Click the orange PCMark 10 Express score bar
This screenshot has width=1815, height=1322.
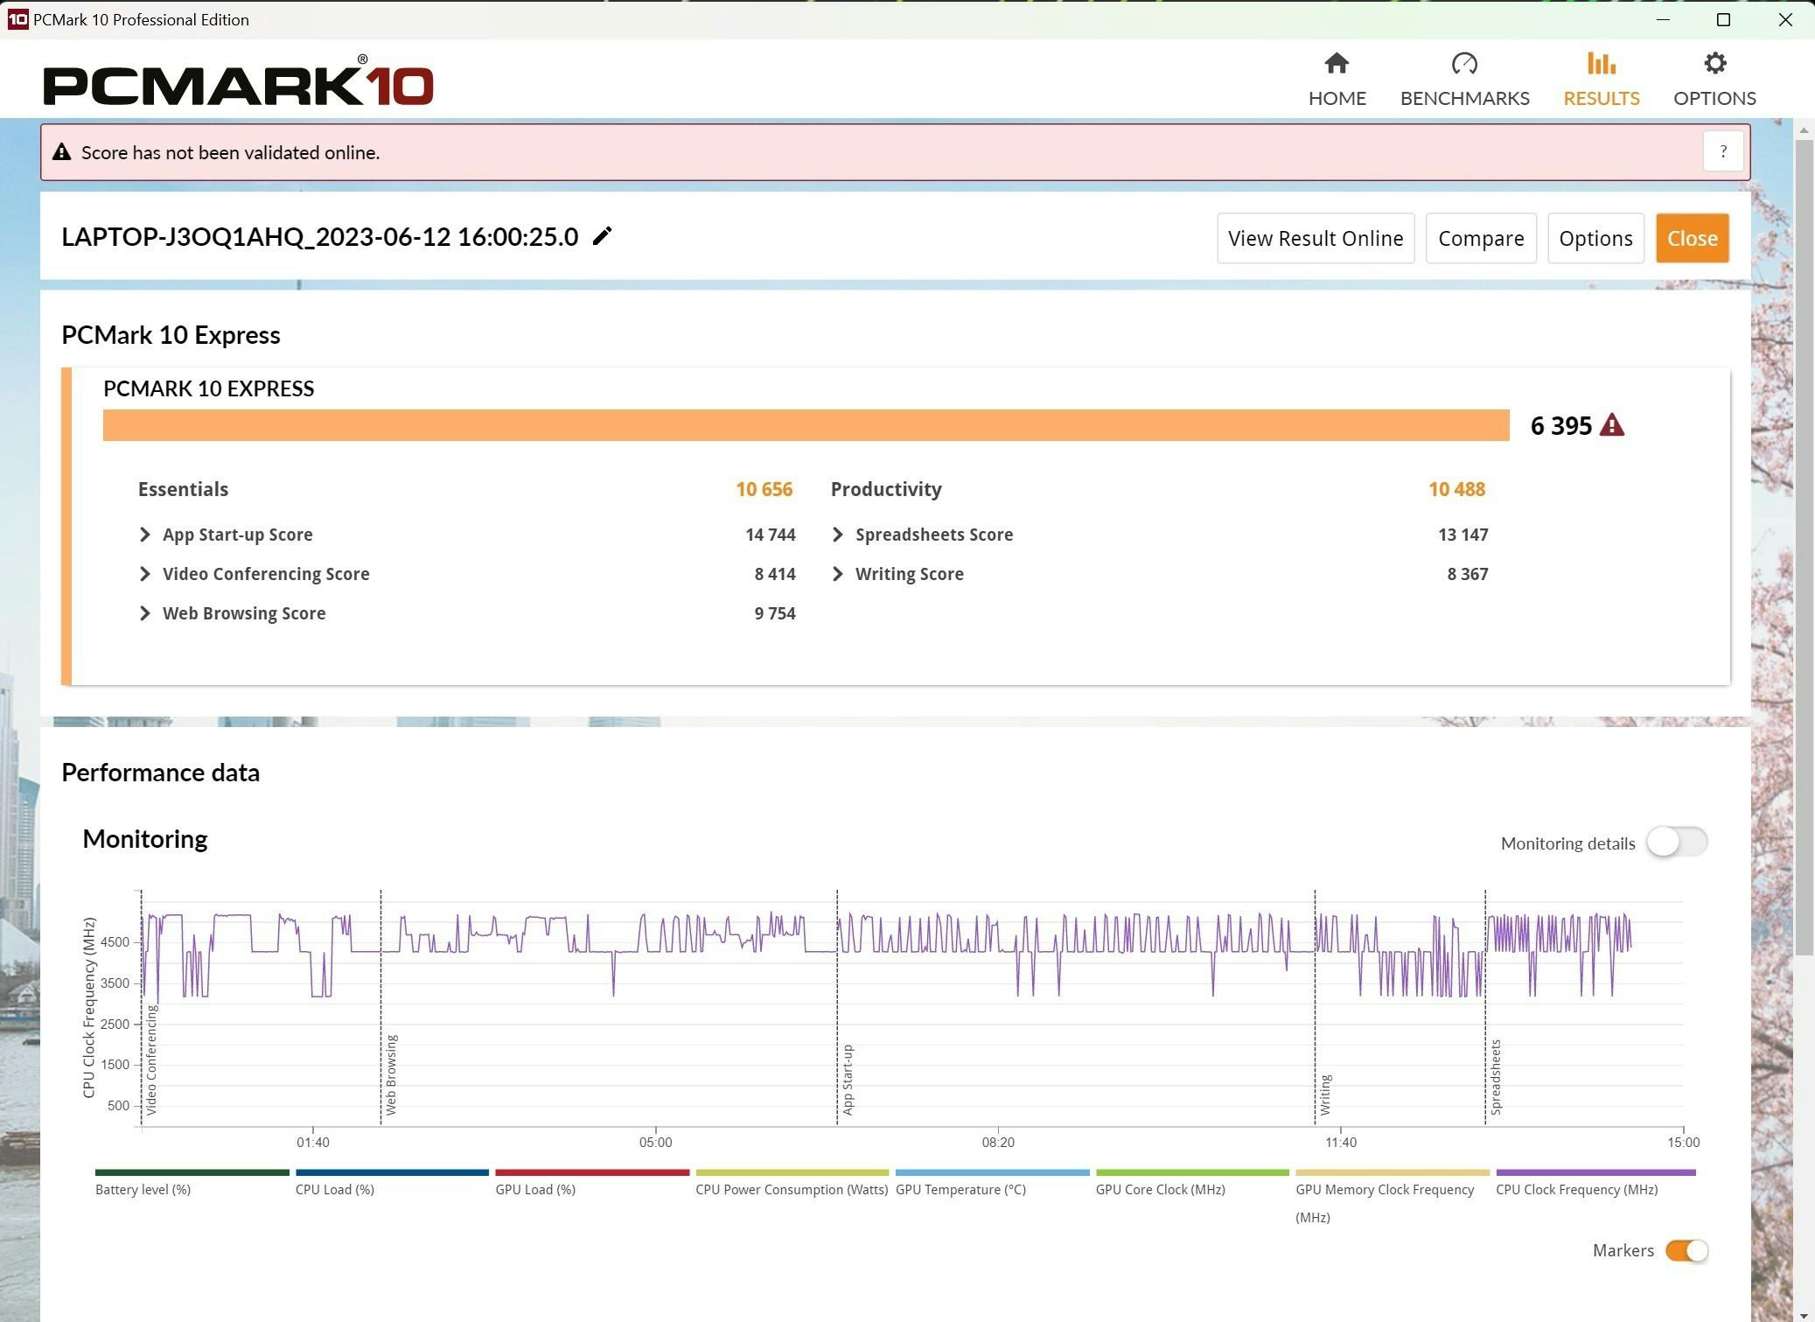806,425
